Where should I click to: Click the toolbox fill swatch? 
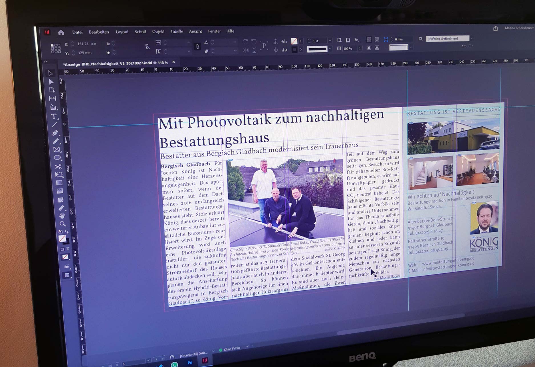[x=62, y=239]
